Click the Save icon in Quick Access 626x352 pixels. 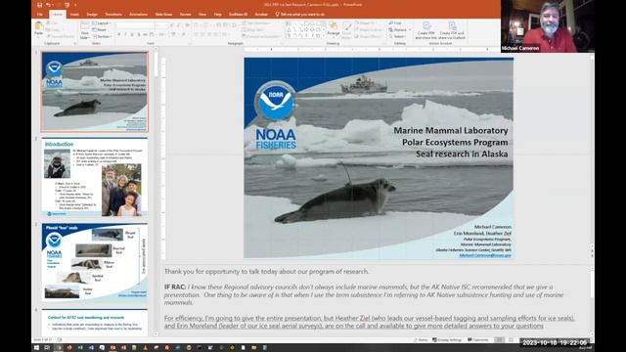point(39,5)
